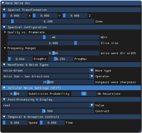Click the resize grip in window corner
142x133 pixels.
coord(140,131)
